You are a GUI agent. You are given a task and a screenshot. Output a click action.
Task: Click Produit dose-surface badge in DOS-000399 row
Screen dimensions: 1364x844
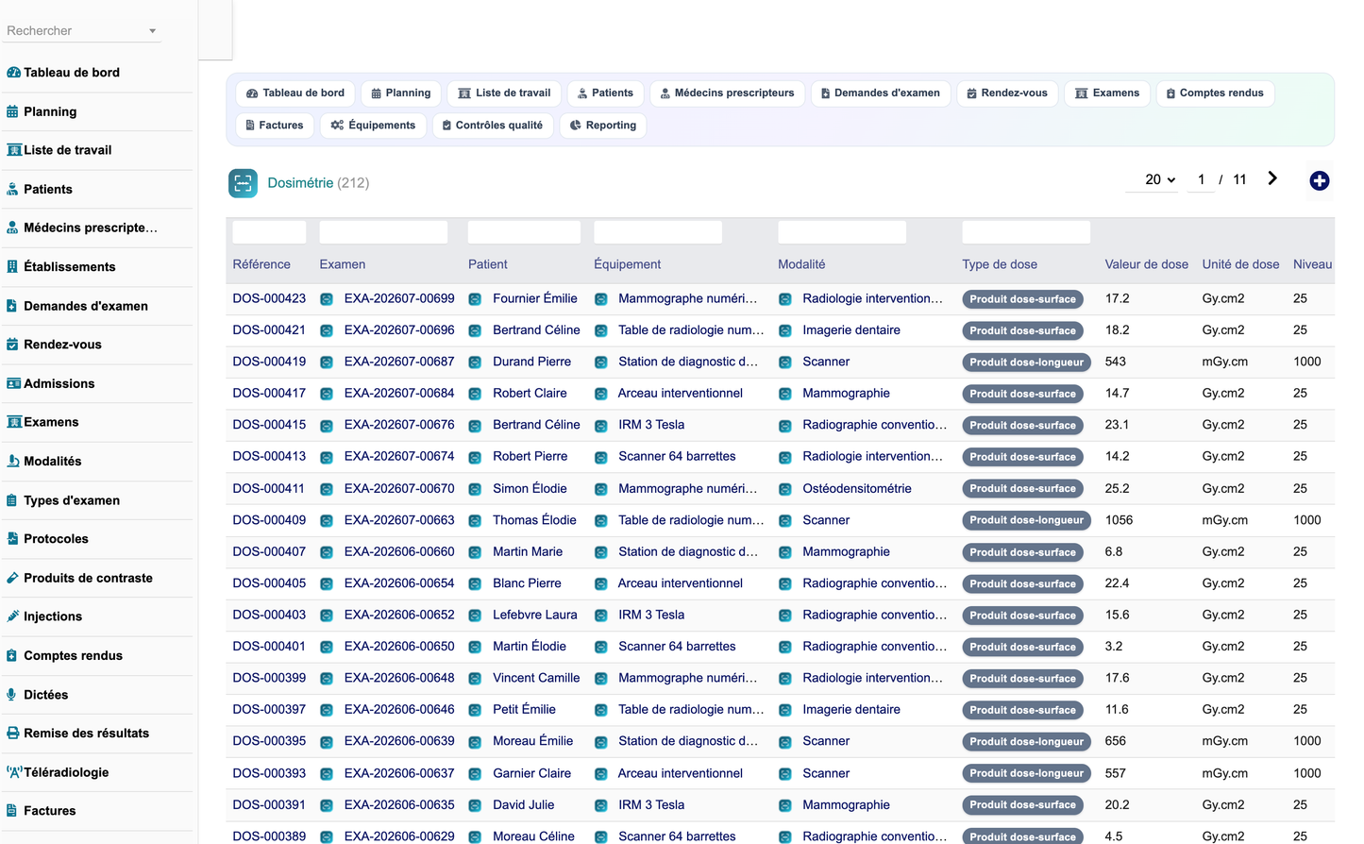point(1022,679)
